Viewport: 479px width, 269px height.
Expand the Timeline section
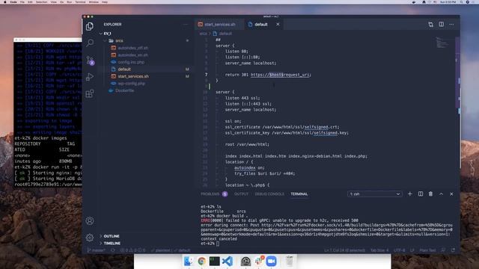tap(112, 243)
